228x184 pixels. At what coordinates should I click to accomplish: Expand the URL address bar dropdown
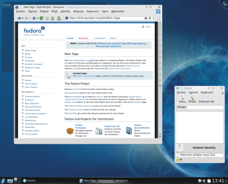click(x=153, y=18)
